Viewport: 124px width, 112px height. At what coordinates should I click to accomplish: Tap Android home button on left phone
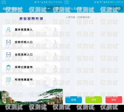tap(31, 109)
